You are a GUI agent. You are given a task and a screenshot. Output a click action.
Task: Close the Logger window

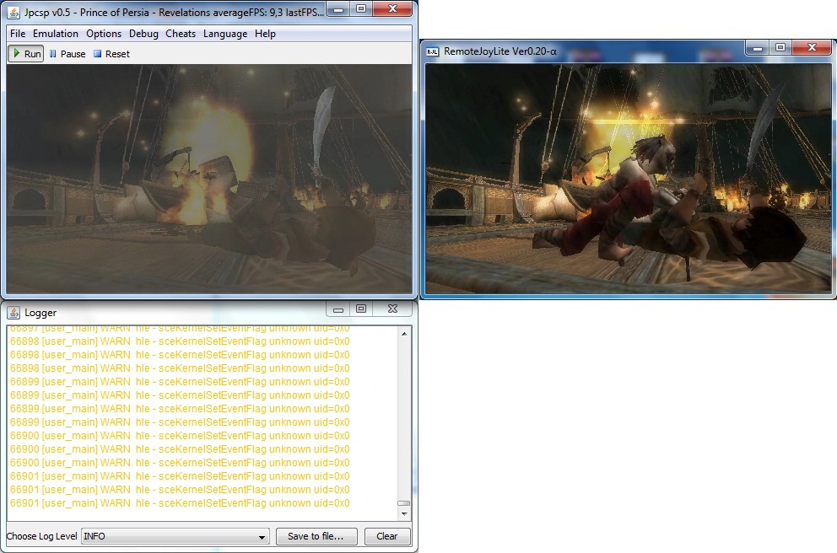(391, 310)
